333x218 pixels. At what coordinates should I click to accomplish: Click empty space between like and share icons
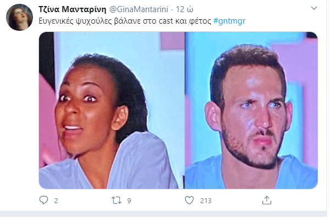(x=237, y=200)
